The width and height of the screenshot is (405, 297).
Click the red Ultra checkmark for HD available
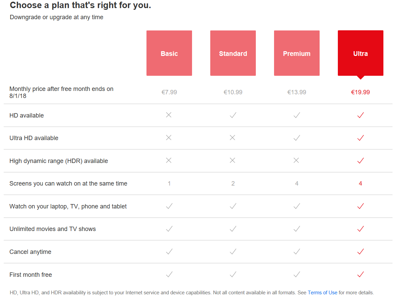(x=360, y=115)
